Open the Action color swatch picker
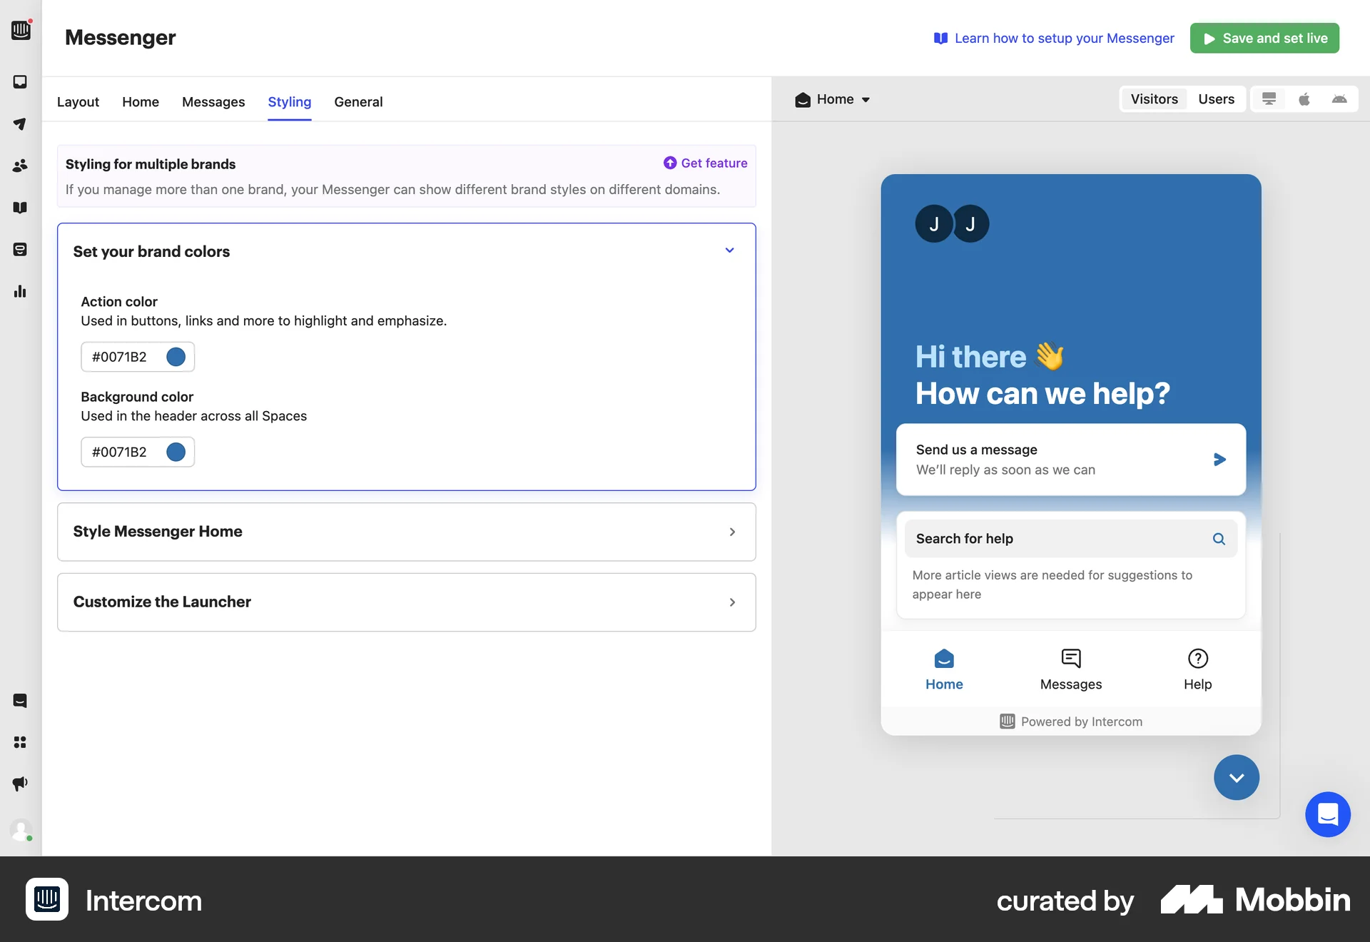This screenshot has height=942, width=1370. (x=175, y=357)
